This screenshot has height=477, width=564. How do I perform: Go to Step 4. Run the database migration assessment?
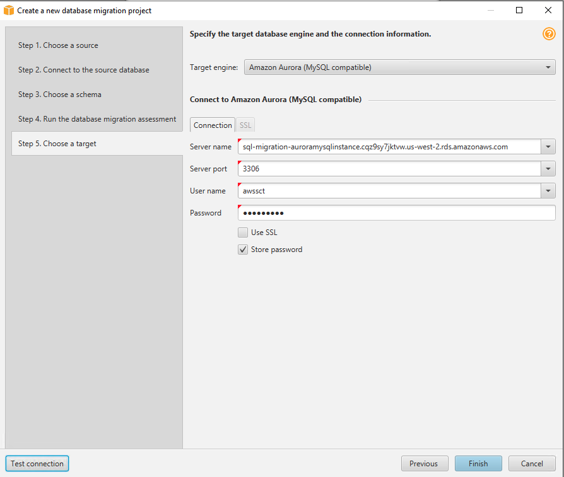[x=97, y=119]
